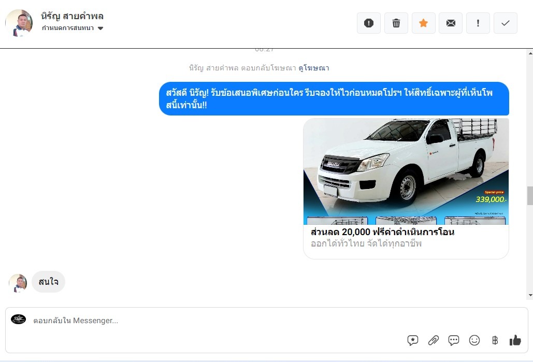Mark conversation as spam icon
The image size is (533, 362).
pyautogui.click(x=368, y=23)
